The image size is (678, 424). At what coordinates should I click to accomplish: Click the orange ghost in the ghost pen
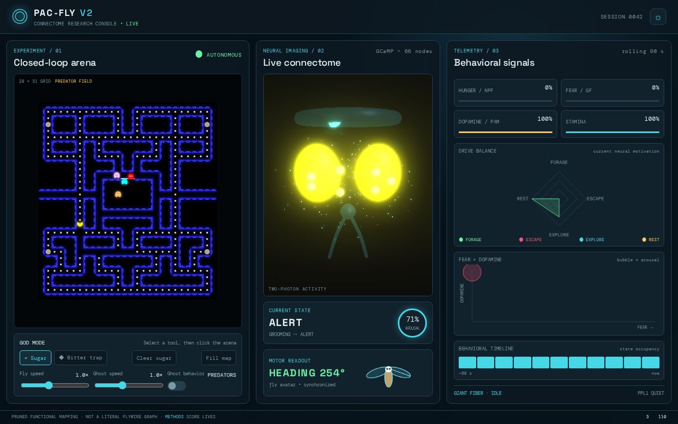[118, 195]
